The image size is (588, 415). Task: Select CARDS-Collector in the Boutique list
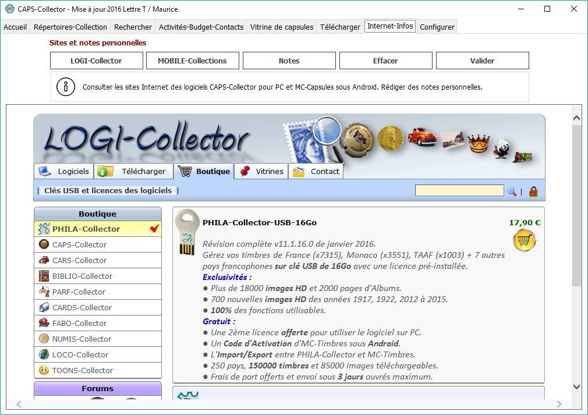coord(98,307)
